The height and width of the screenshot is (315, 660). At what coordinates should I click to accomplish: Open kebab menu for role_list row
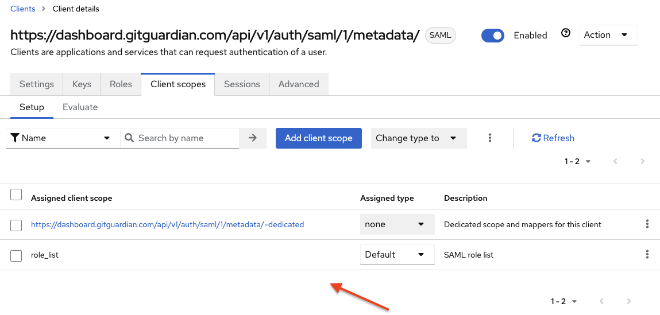pyautogui.click(x=647, y=254)
